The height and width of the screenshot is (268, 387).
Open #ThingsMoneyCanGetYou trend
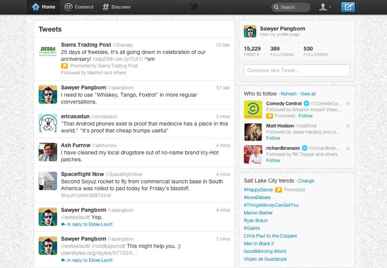point(271,205)
